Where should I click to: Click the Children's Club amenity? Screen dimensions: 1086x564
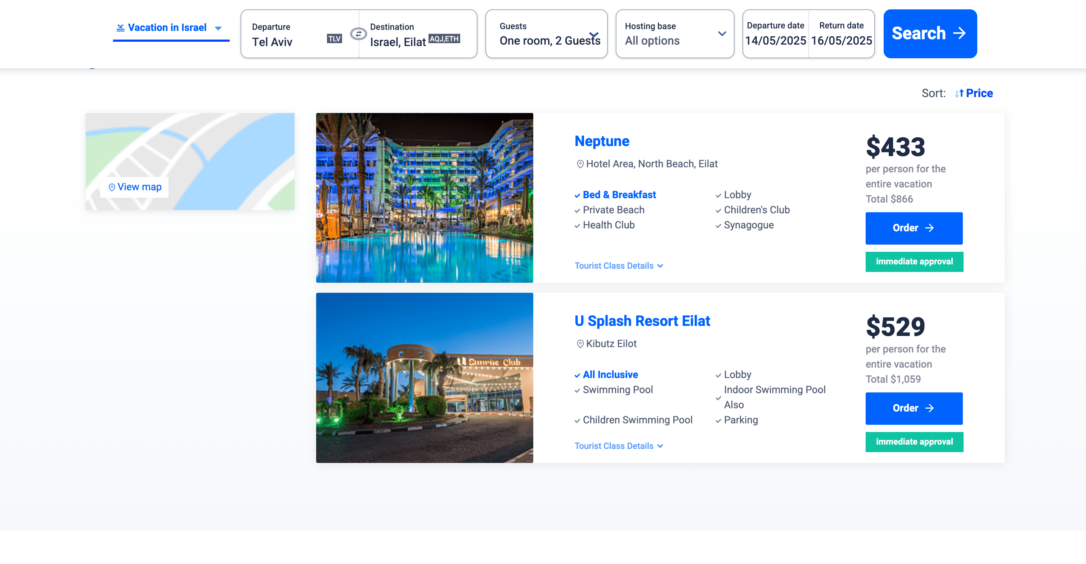(x=756, y=210)
